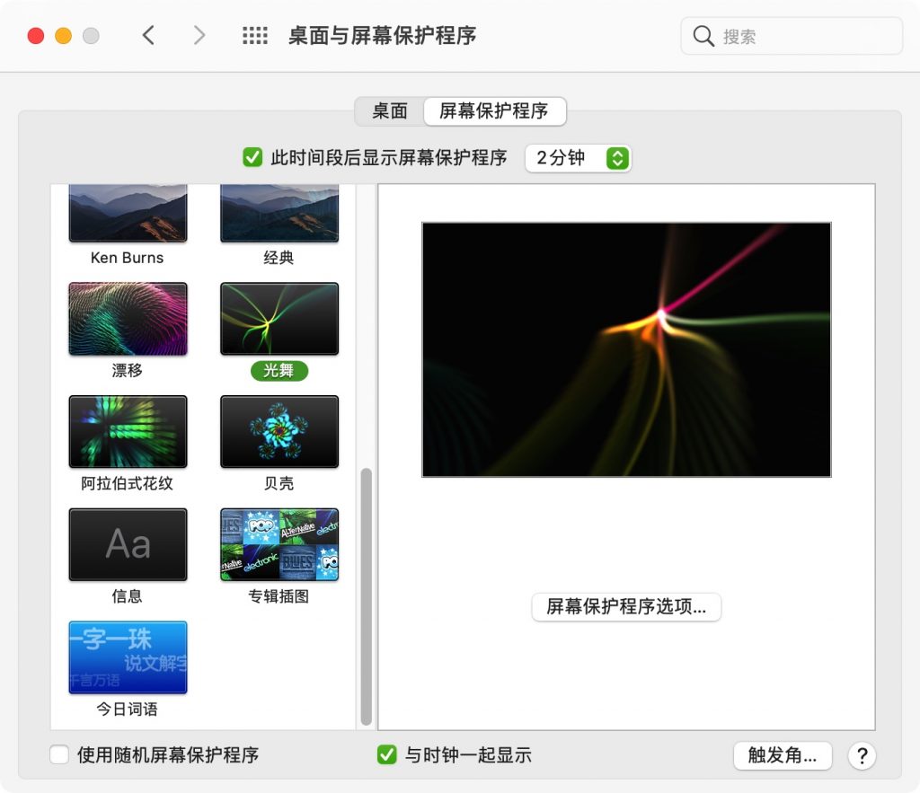Select the 阿拉伯式花纹 screensaver thumbnail

(x=128, y=432)
